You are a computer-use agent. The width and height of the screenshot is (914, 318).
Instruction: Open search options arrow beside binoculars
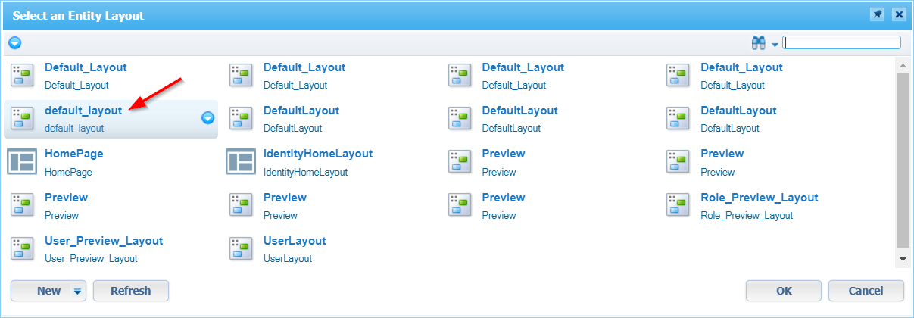tap(775, 45)
